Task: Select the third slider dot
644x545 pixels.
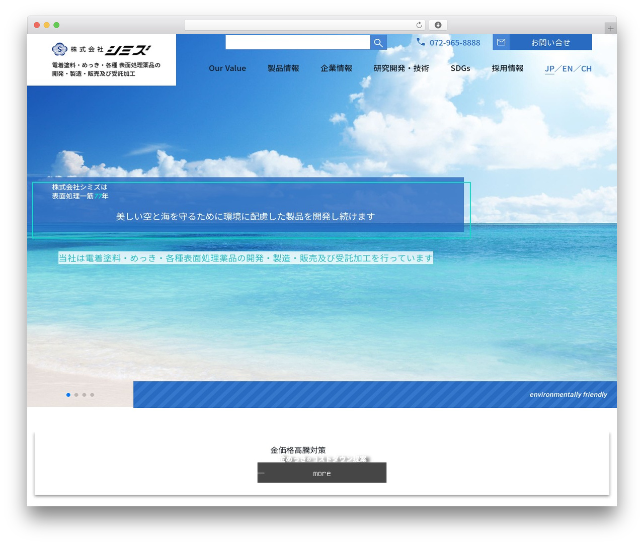Action: point(84,395)
